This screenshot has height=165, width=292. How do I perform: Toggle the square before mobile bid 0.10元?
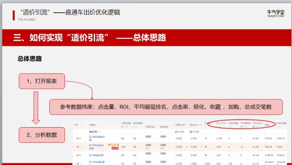pos(191,132)
